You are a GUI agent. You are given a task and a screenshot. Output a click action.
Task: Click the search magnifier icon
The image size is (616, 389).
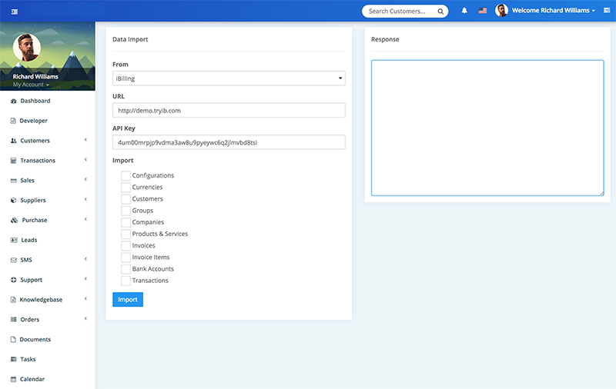point(440,12)
